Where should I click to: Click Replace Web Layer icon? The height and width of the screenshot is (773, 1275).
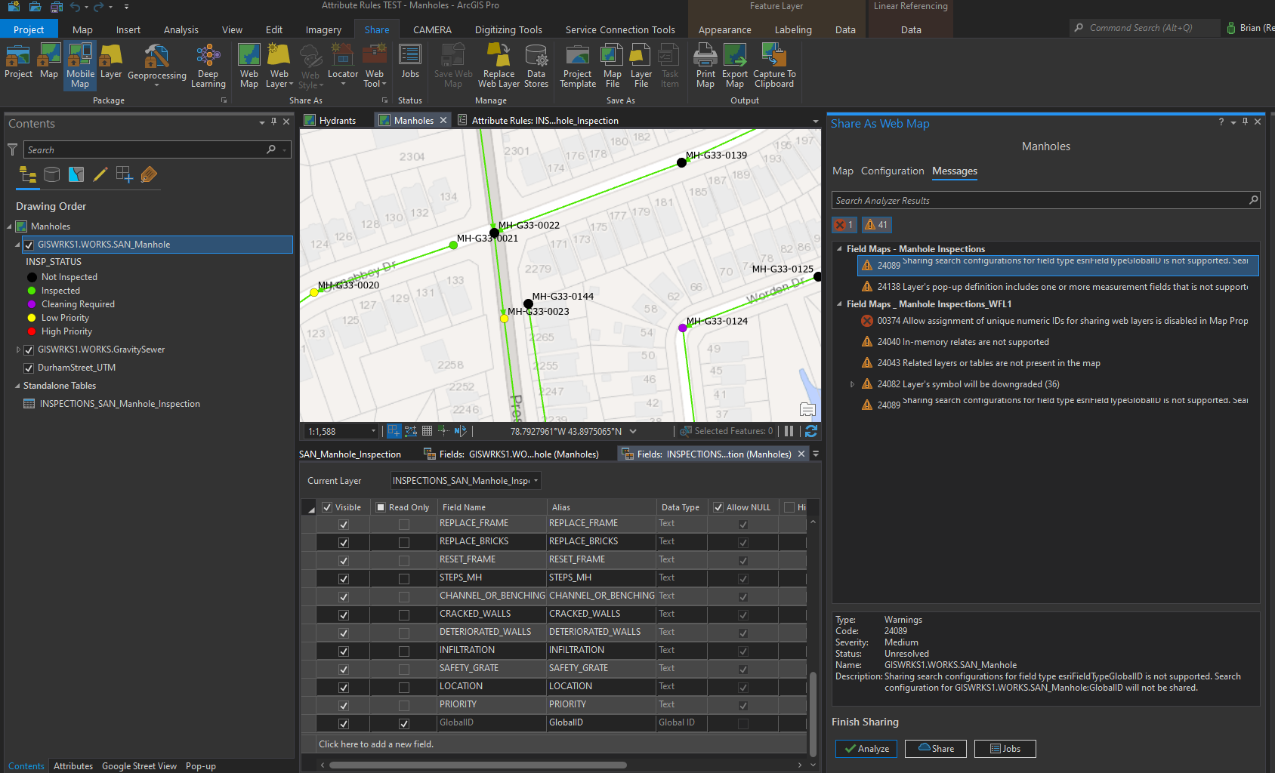tap(499, 66)
